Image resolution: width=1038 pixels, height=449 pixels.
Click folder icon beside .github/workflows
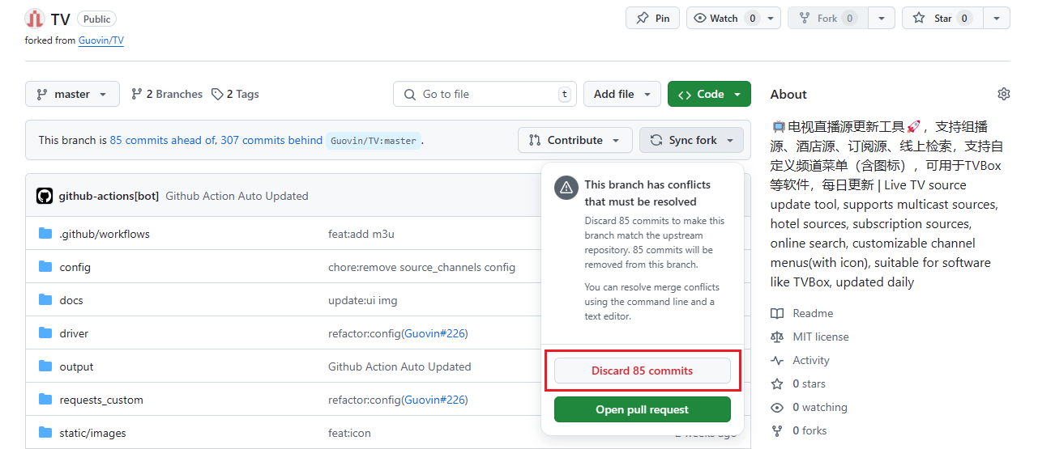pyautogui.click(x=45, y=234)
